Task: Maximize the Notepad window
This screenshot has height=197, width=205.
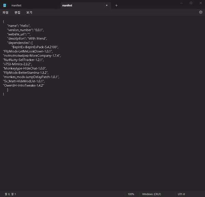Action: (191, 3)
